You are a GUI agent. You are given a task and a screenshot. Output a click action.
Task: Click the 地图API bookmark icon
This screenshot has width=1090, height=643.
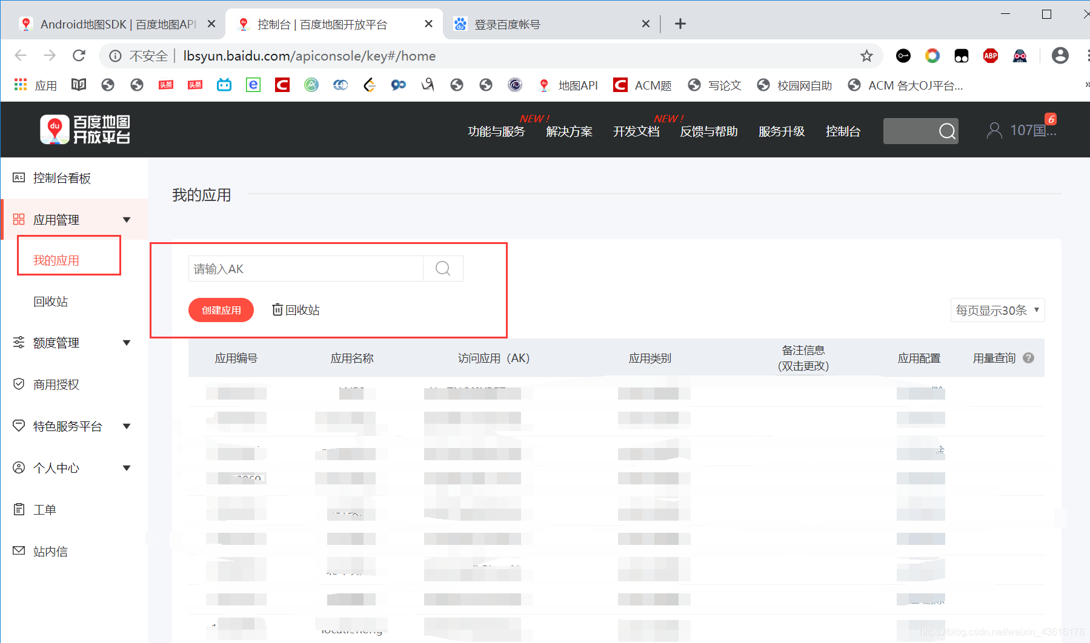tap(543, 85)
